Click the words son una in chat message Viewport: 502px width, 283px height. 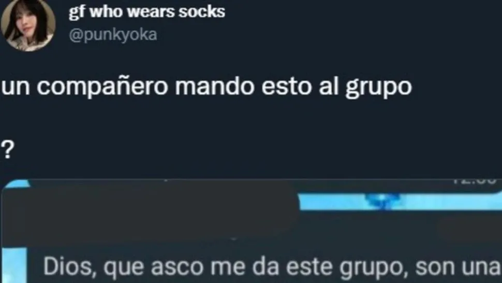pyautogui.click(x=458, y=266)
